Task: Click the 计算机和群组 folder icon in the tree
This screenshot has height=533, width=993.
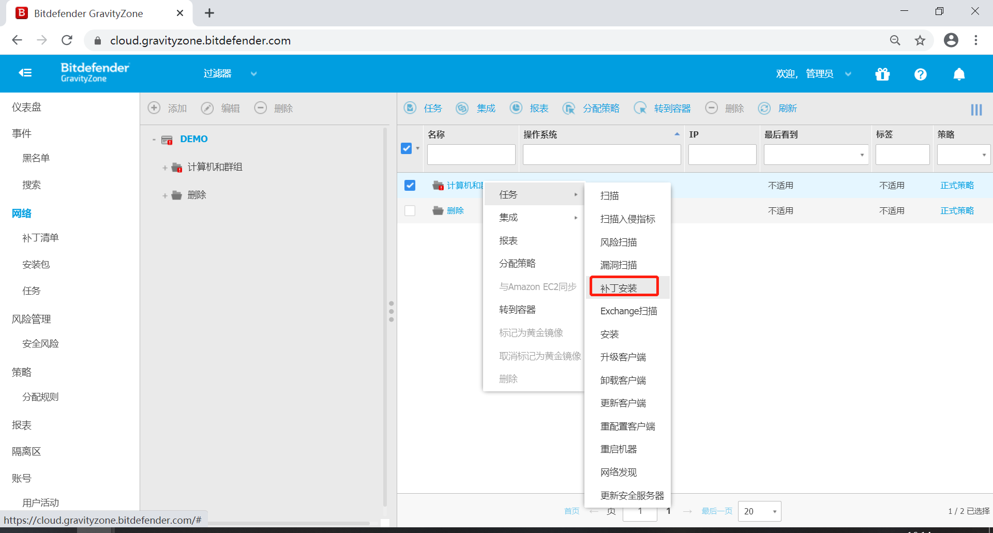Action: click(x=177, y=167)
